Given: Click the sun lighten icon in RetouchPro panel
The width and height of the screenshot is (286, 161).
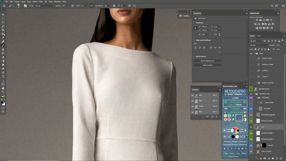Looking at the screenshot, I should click(244, 116).
